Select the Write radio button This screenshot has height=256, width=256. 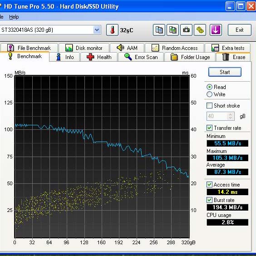(x=209, y=94)
